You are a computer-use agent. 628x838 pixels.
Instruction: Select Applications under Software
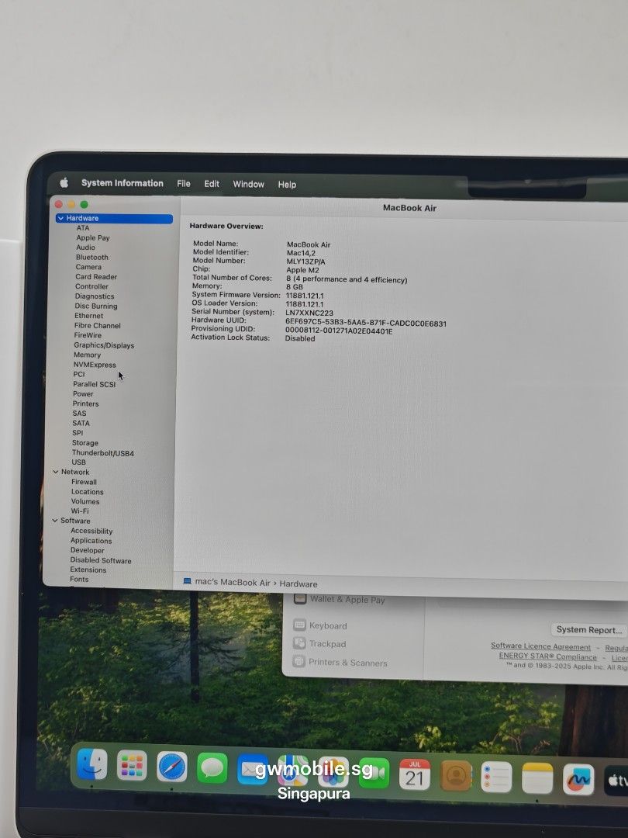91,541
